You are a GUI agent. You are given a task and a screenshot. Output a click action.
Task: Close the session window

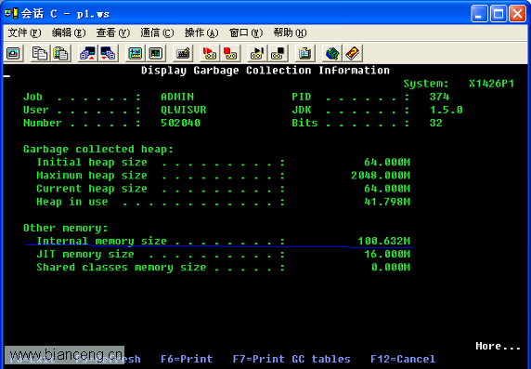pyautogui.click(x=517, y=14)
